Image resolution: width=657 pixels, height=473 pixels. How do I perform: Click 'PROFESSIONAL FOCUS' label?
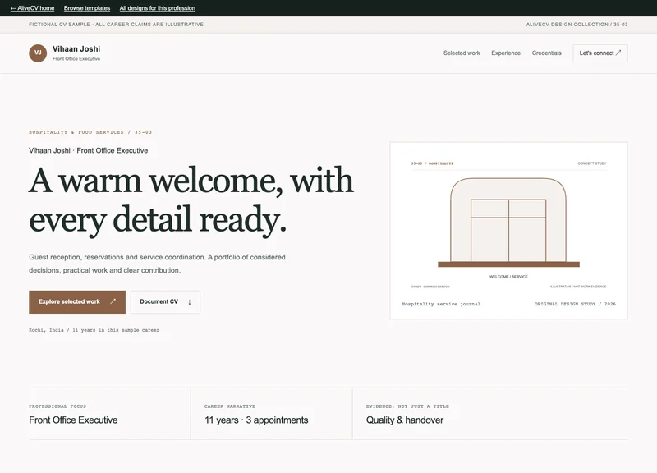pyautogui.click(x=57, y=406)
